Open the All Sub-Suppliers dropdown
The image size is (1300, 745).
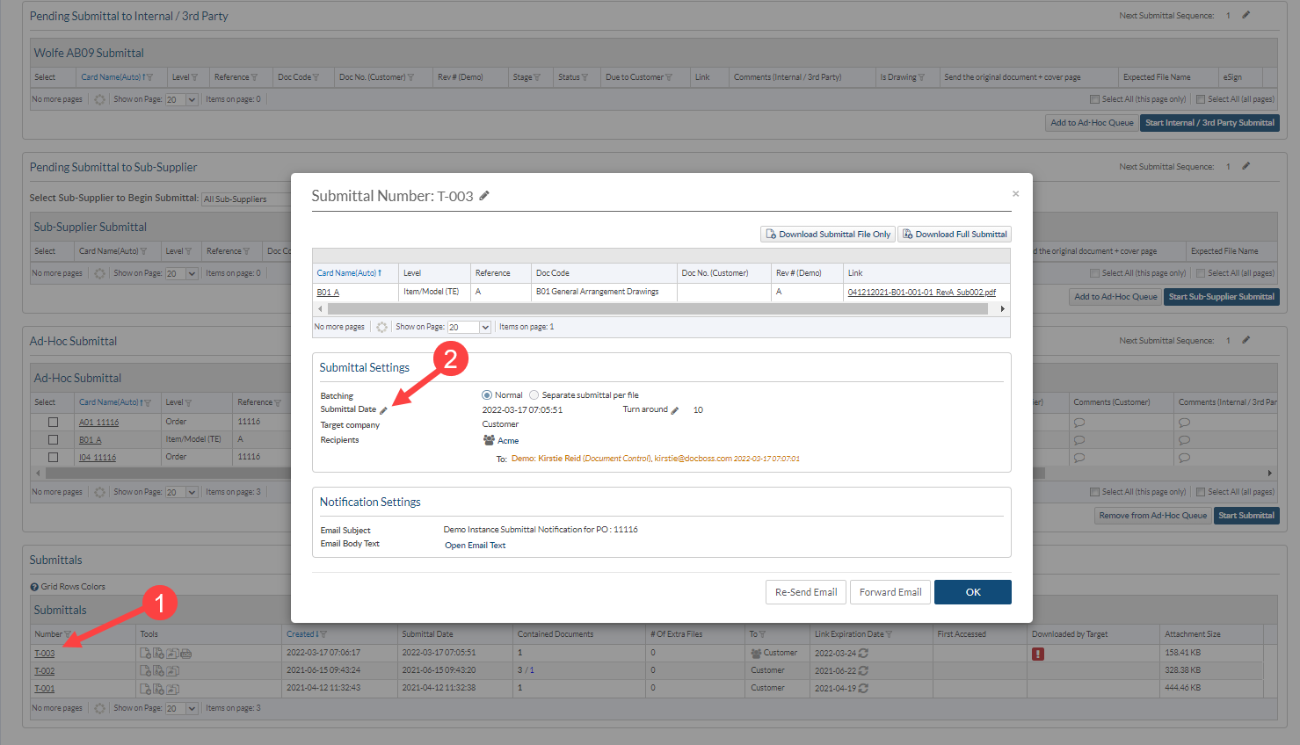[246, 199]
